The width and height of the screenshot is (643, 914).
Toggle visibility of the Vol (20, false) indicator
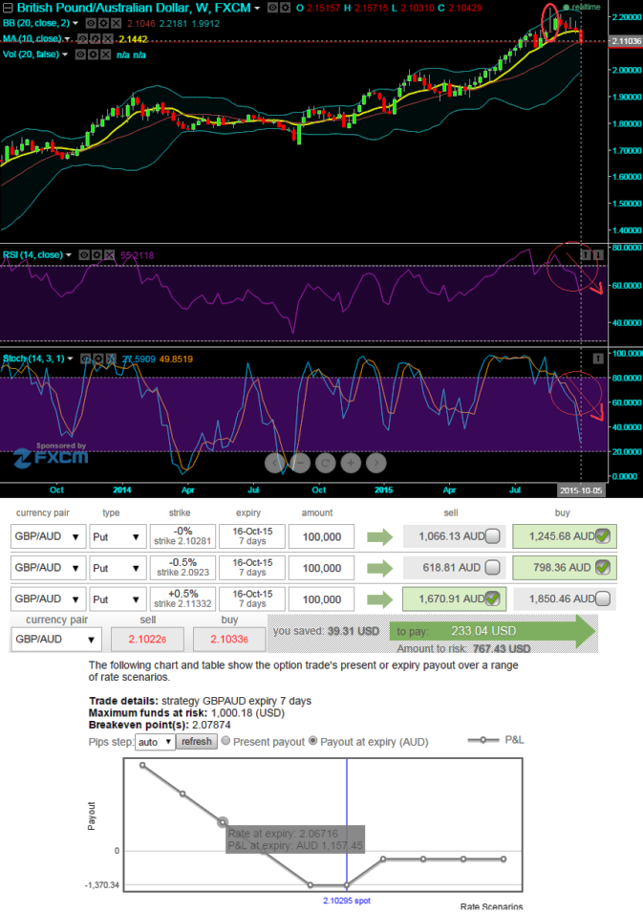tap(80, 54)
